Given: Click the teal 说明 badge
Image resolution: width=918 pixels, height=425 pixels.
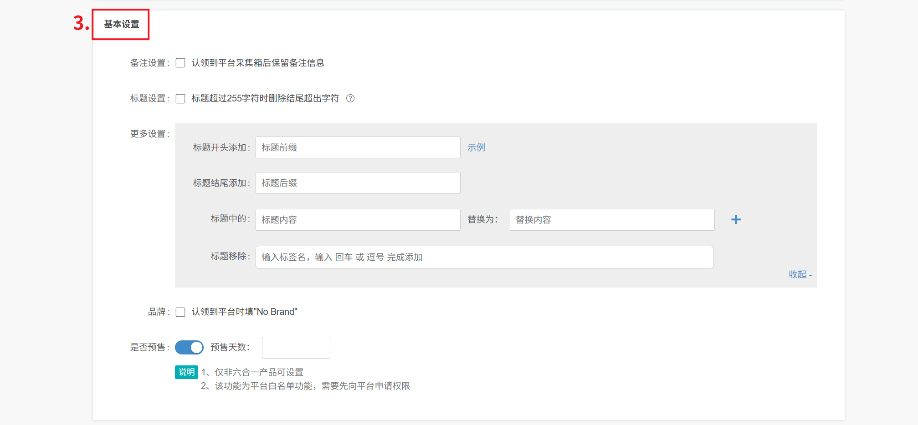Looking at the screenshot, I should [186, 372].
